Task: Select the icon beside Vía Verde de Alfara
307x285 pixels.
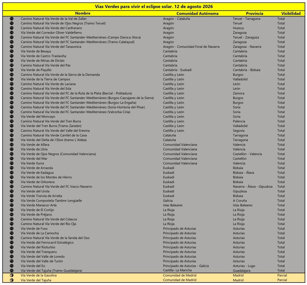Action: 12,145
